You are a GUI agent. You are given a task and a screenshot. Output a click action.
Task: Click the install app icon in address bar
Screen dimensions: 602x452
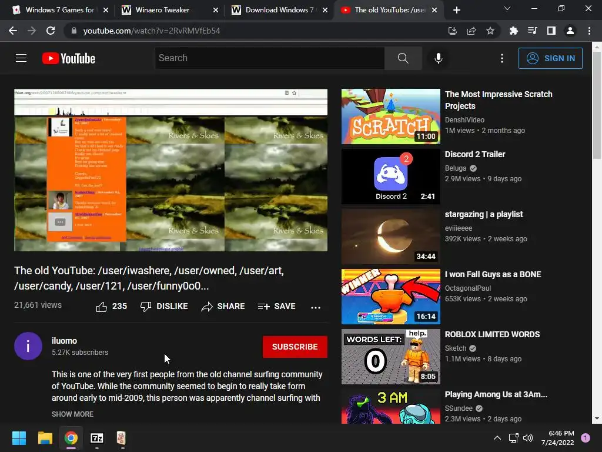[x=453, y=31]
